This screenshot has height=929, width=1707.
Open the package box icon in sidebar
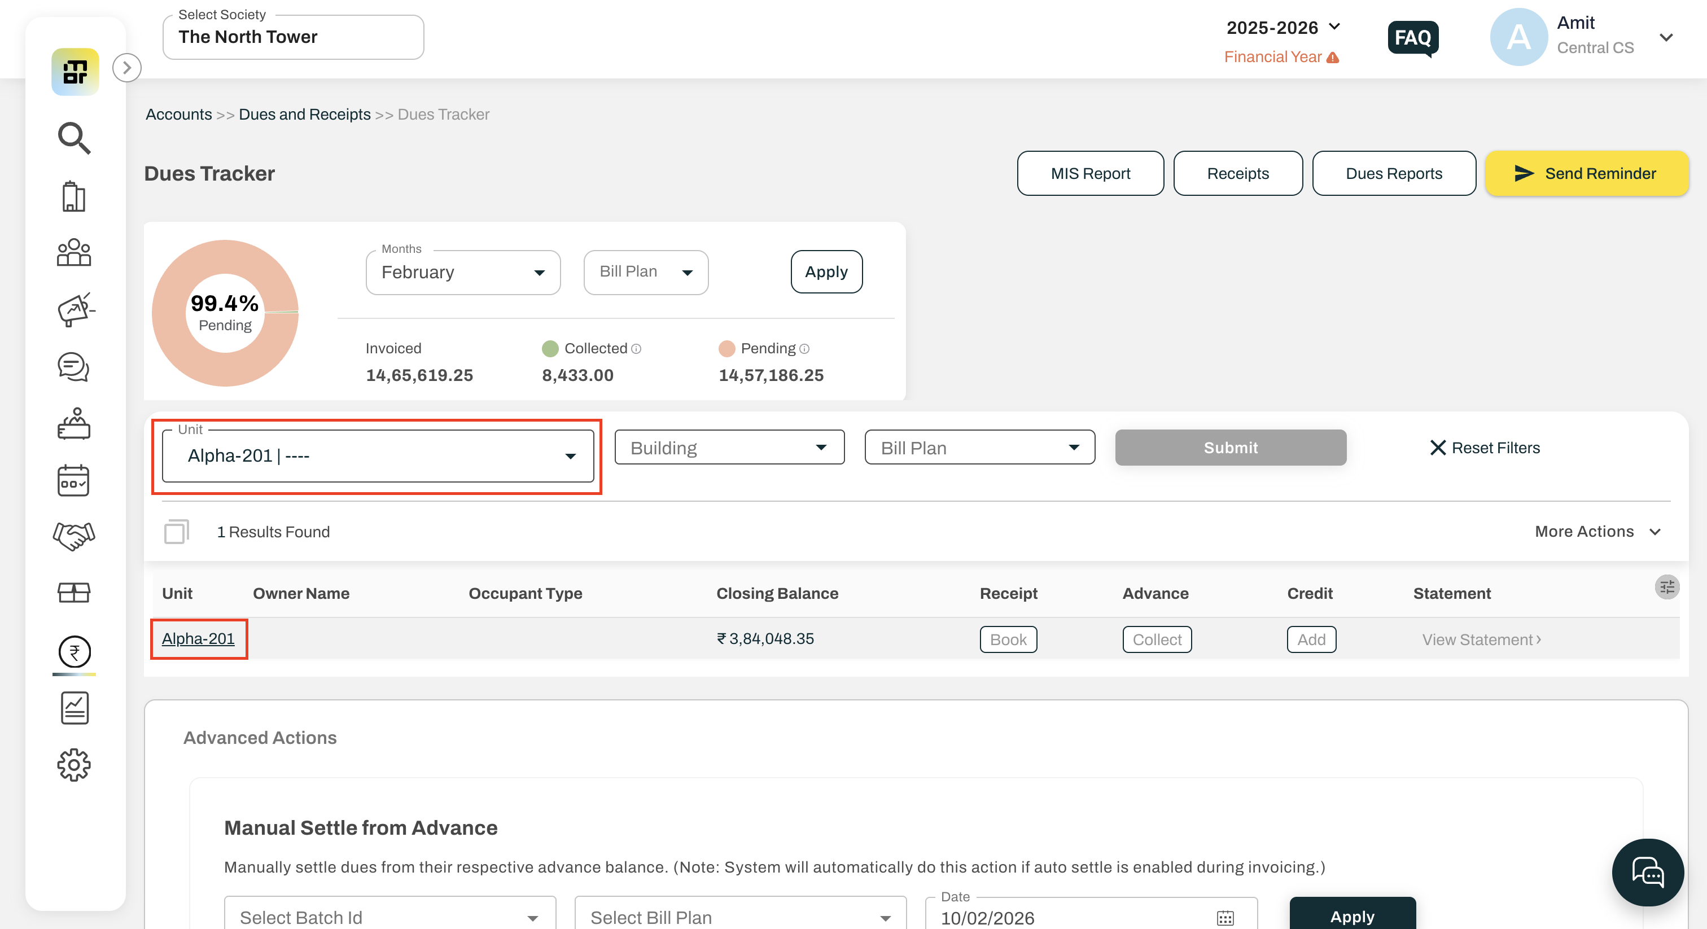[x=73, y=591]
